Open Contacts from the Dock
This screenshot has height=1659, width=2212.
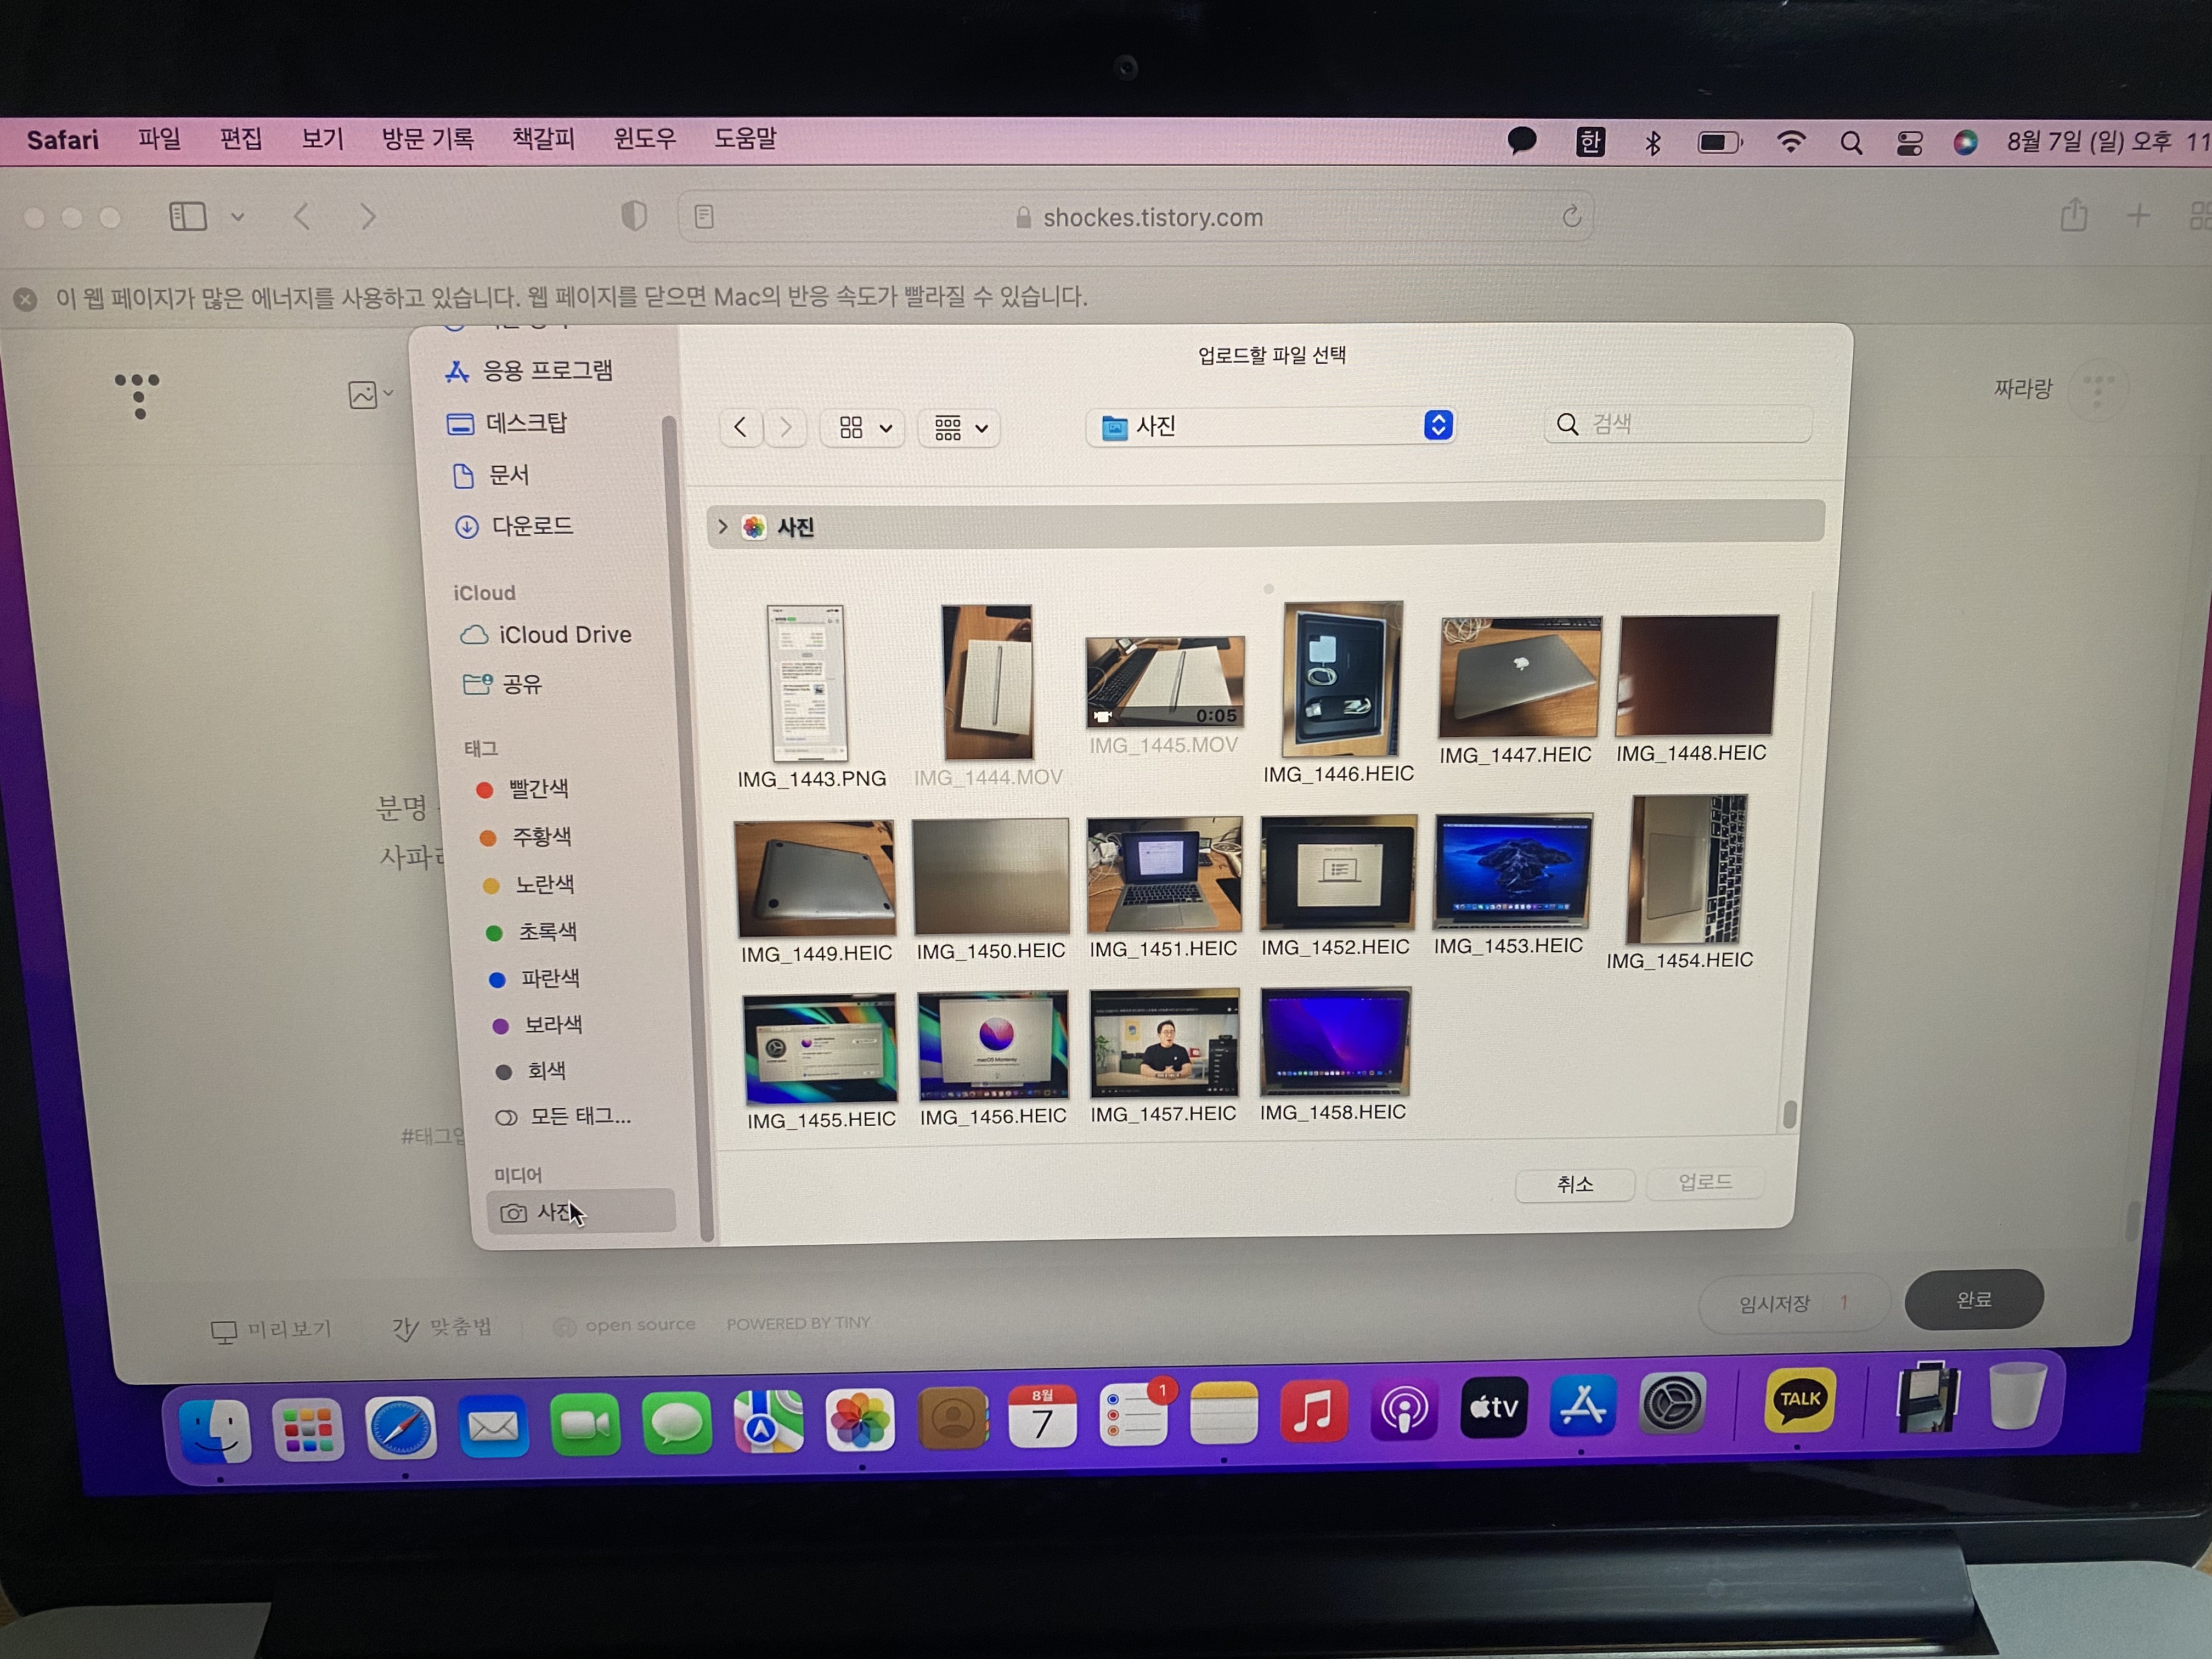coord(953,1419)
